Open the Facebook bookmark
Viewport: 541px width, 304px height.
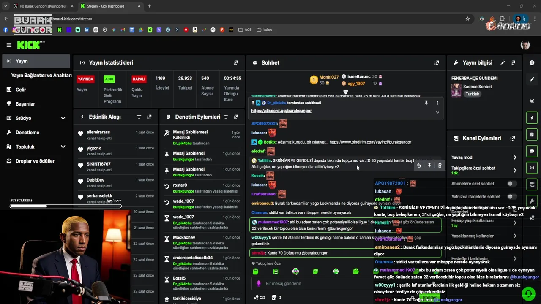pyautogui.click(x=5, y=30)
